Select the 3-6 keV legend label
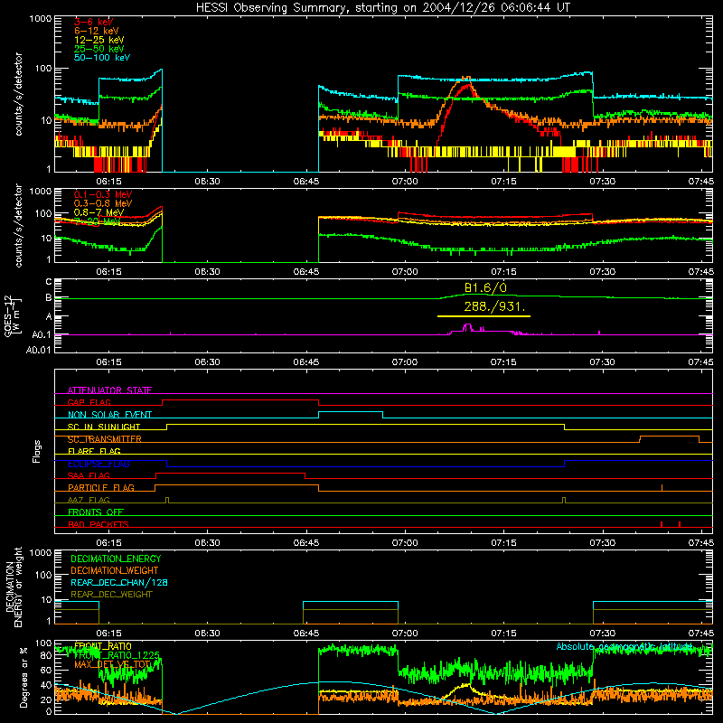Image resolution: width=723 pixels, height=723 pixels. click(x=94, y=22)
